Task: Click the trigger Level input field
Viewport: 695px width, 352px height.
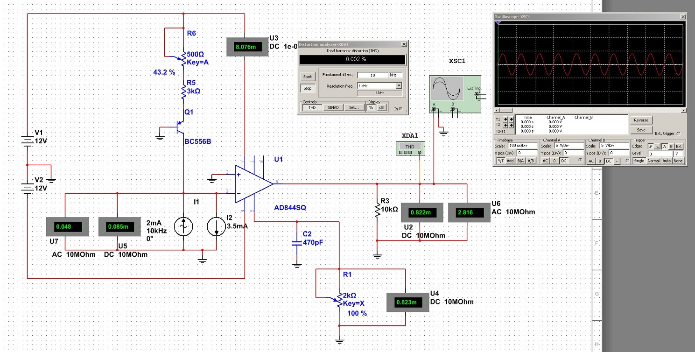Action: [660, 154]
